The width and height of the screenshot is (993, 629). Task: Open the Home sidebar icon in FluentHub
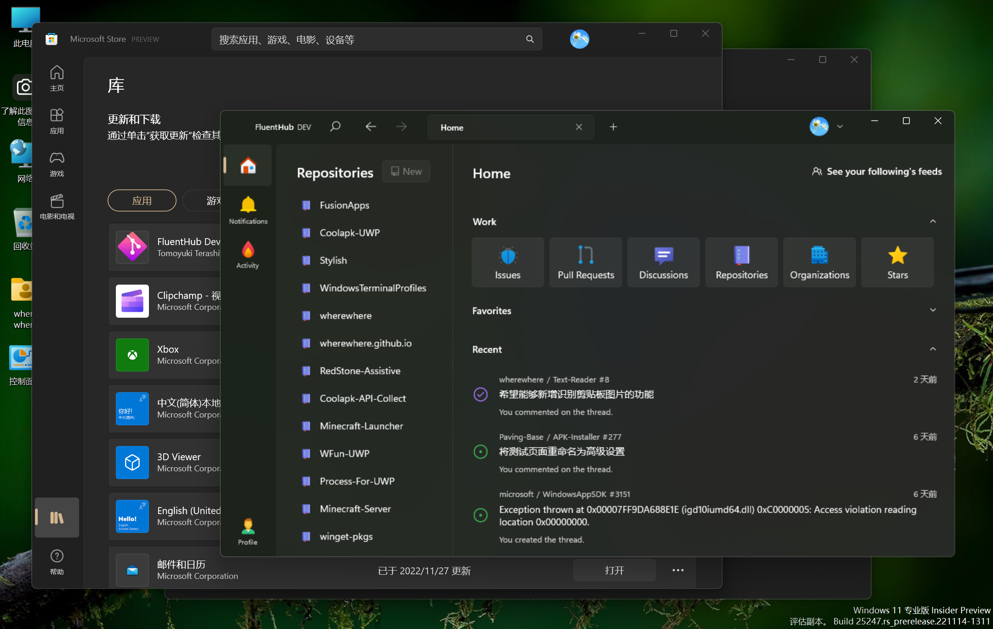(x=248, y=165)
